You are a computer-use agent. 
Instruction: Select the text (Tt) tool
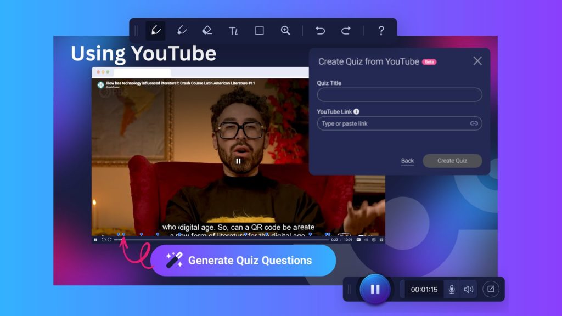click(x=233, y=31)
